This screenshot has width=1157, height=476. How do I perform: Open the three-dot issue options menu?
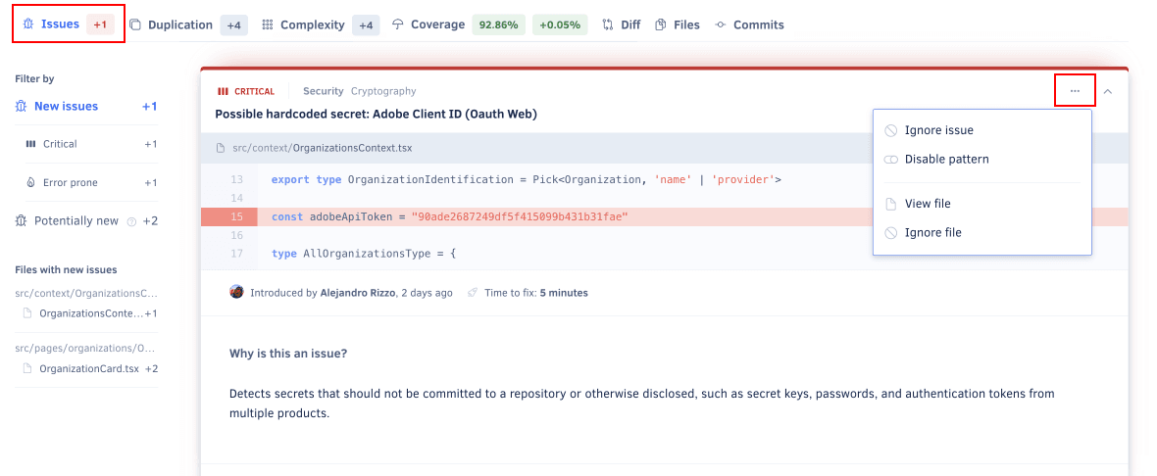[1075, 91]
